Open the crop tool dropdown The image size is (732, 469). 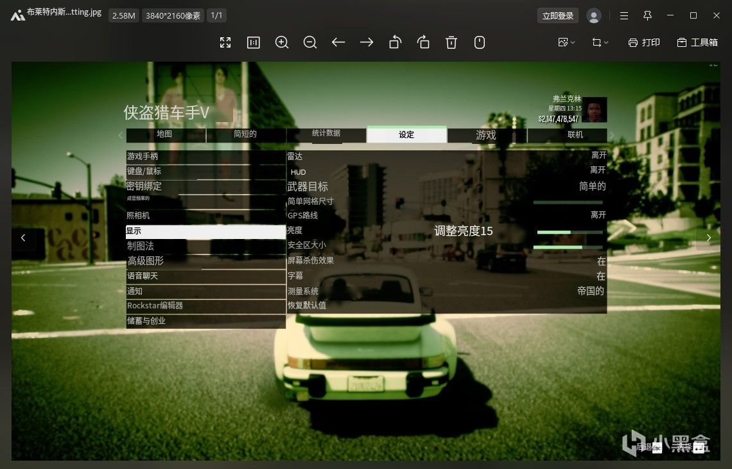click(x=600, y=42)
